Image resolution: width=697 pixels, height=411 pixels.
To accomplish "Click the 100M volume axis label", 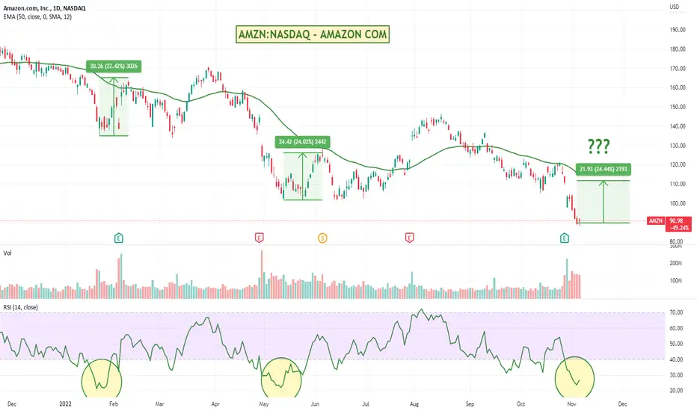I will tap(675, 281).
